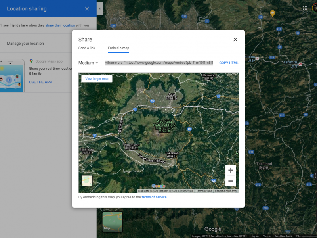Zoom out on embedded map preview
317x238 pixels.
[x=231, y=181]
